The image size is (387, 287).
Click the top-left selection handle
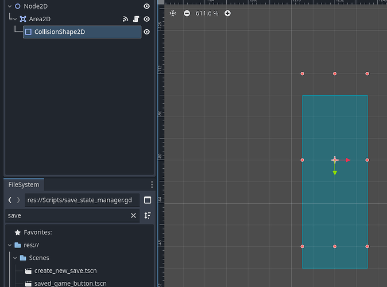click(303, 73)
